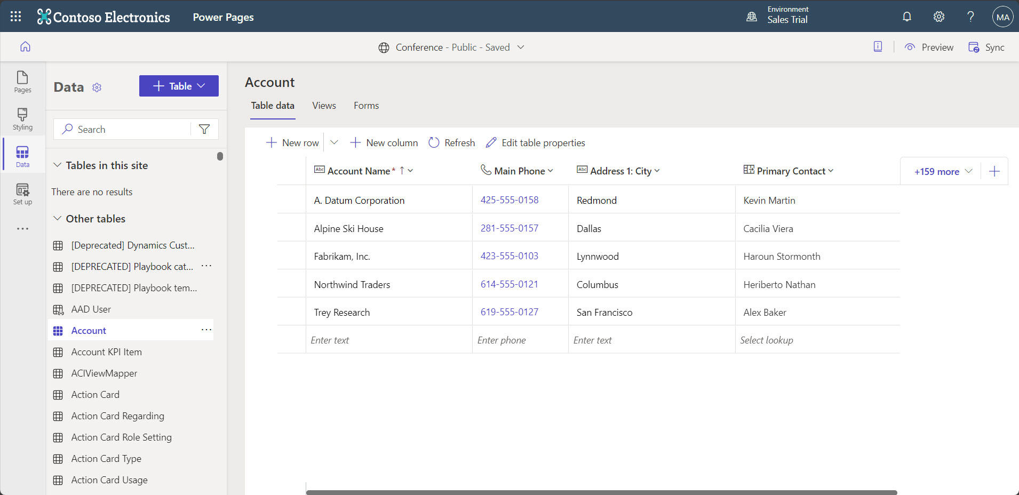The width and height of the screenshot is (1019, 495).
Task: Open the environment icon
Action: click(752, 17)
